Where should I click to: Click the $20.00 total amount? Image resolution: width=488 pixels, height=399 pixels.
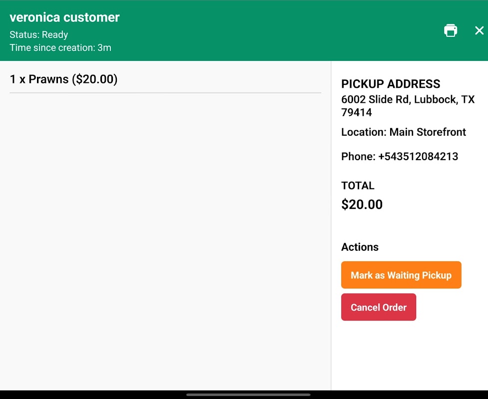pyautogui.click(x=362, y=204)
